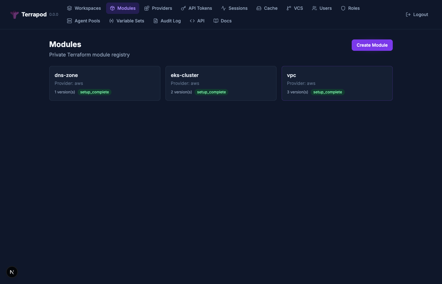Go to the Agent Pools nav link
Screen dimensions: 442x284
click(83, 21)
